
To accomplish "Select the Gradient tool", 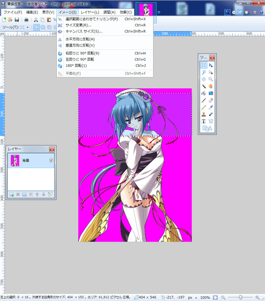I will [211, 93].
